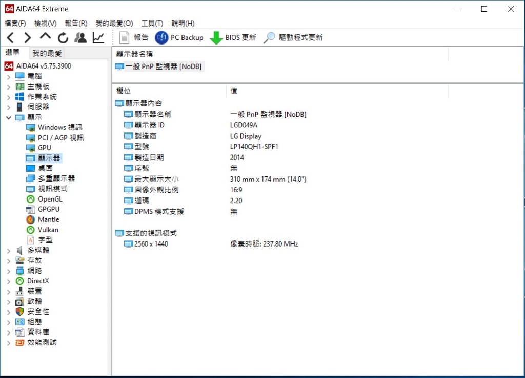Go up one level with the up arrow
Image resolution: width=525 pixels, height=378 pixels.
[45, 37]
